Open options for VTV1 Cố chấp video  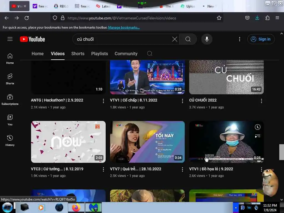pyautogui.click(x=182, y=101)
